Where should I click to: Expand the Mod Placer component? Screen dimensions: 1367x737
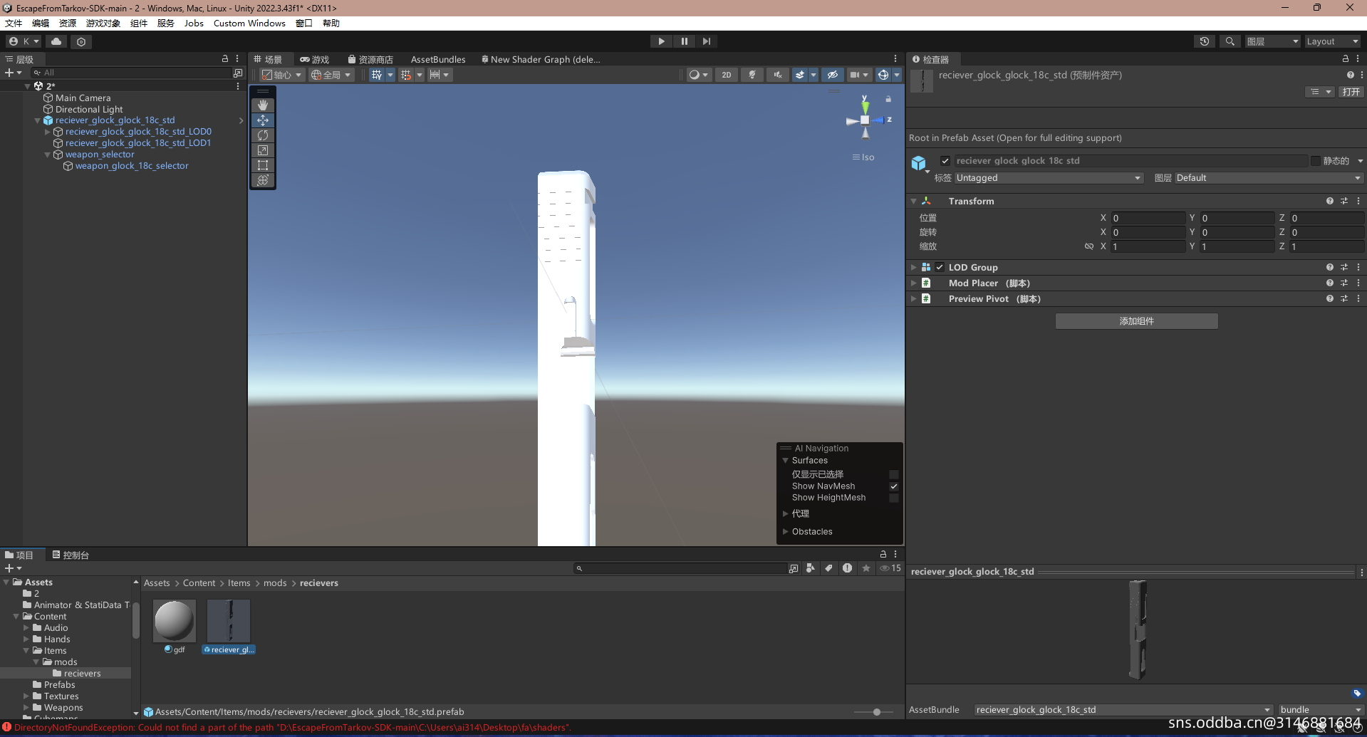(913, 283)
